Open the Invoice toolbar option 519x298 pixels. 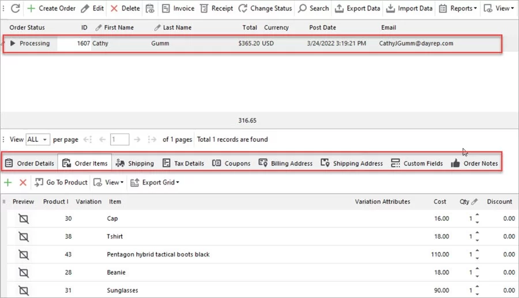pos(178,9)
